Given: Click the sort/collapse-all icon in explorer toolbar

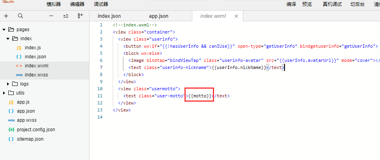Looking at the screenshot, I should 66,16.
